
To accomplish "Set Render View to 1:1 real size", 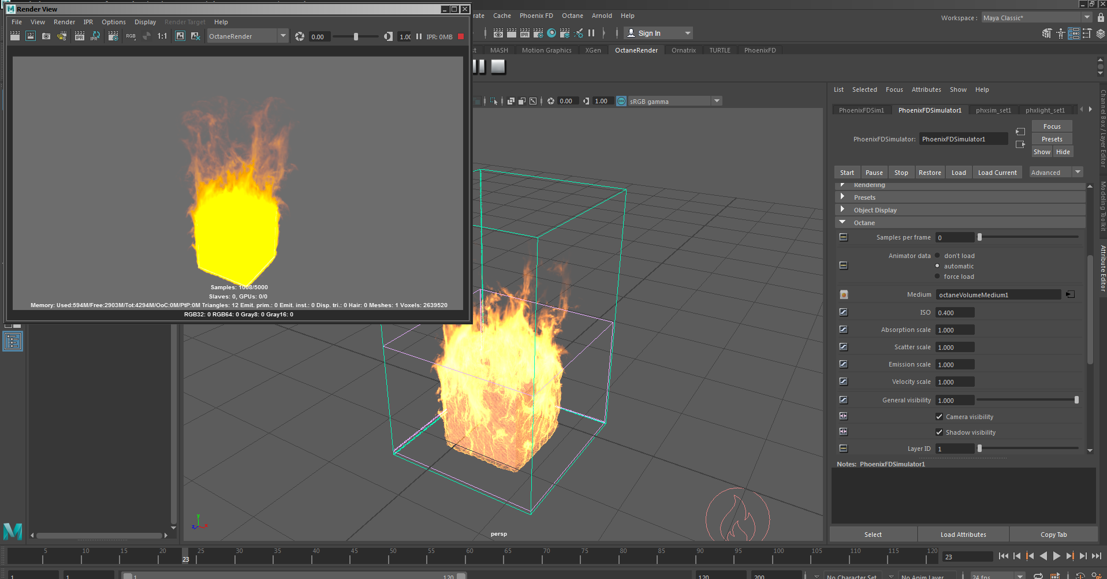I will tap(162, 36).
